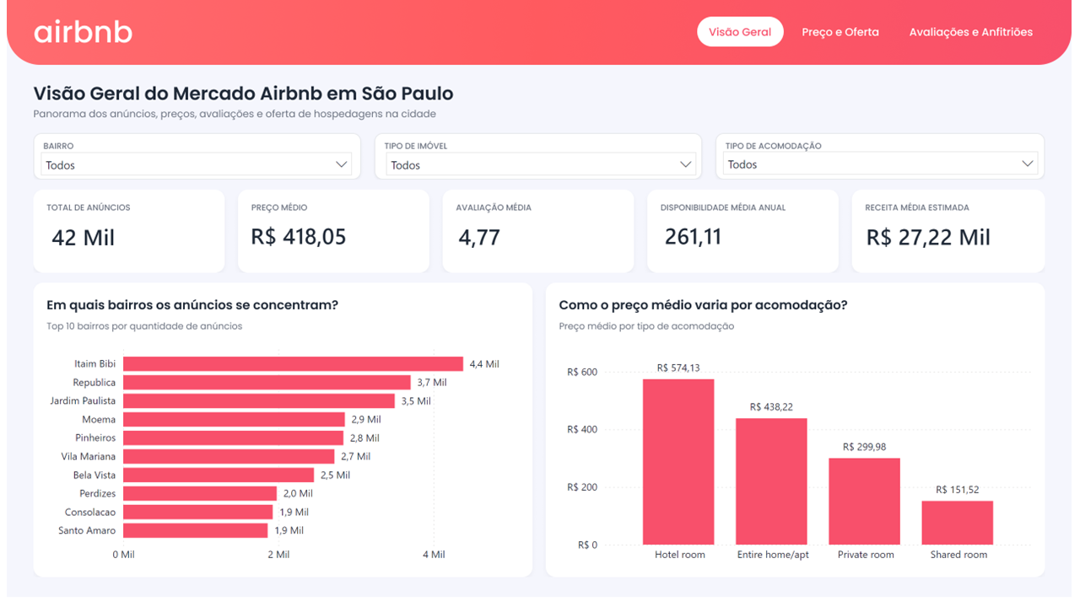Click the airbnb logo in the header
This screenshot has width=1080, height=607.
(x=83, y=32)
